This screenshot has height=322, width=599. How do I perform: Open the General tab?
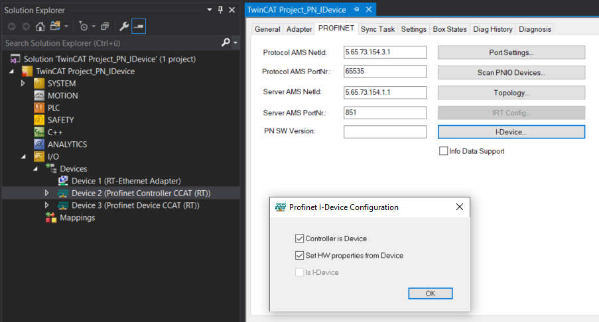pos(267,29)
